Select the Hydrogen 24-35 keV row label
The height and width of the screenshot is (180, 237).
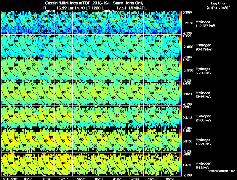[x=204, y=118]
